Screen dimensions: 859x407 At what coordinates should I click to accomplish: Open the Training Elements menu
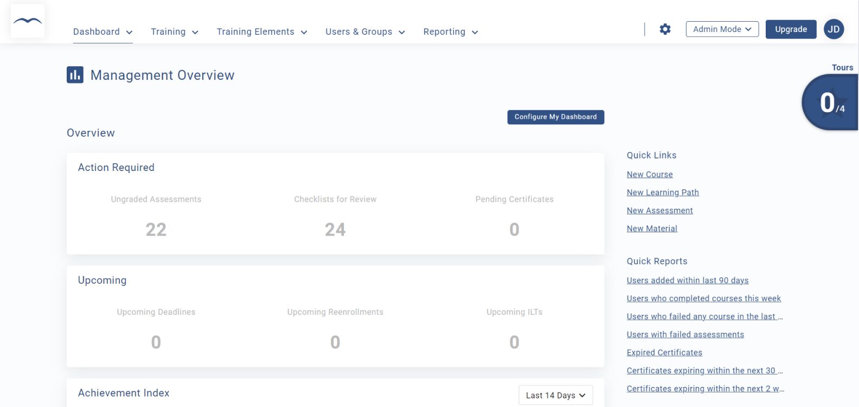pyautogui.click(x=261, y=32)
